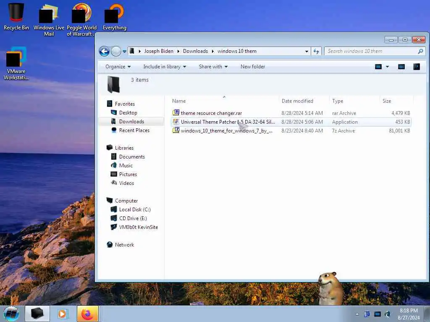Expand arrow after Joseph Biden breadcrumb
430x322 pixels.
(178, 51)
